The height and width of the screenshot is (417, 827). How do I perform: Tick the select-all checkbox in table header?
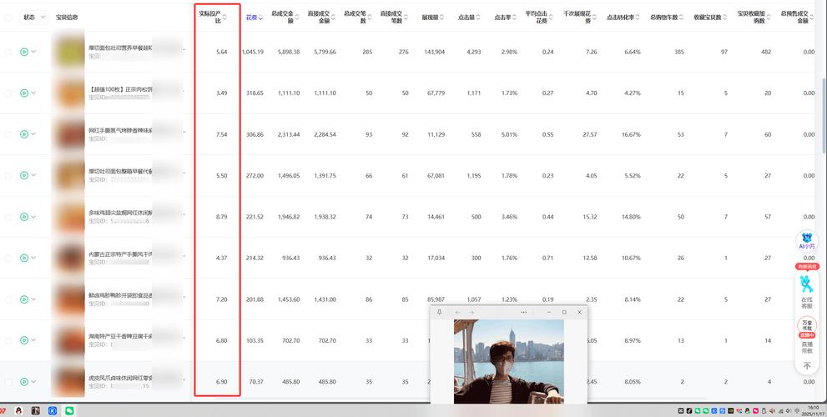click(x=8, y=18)
